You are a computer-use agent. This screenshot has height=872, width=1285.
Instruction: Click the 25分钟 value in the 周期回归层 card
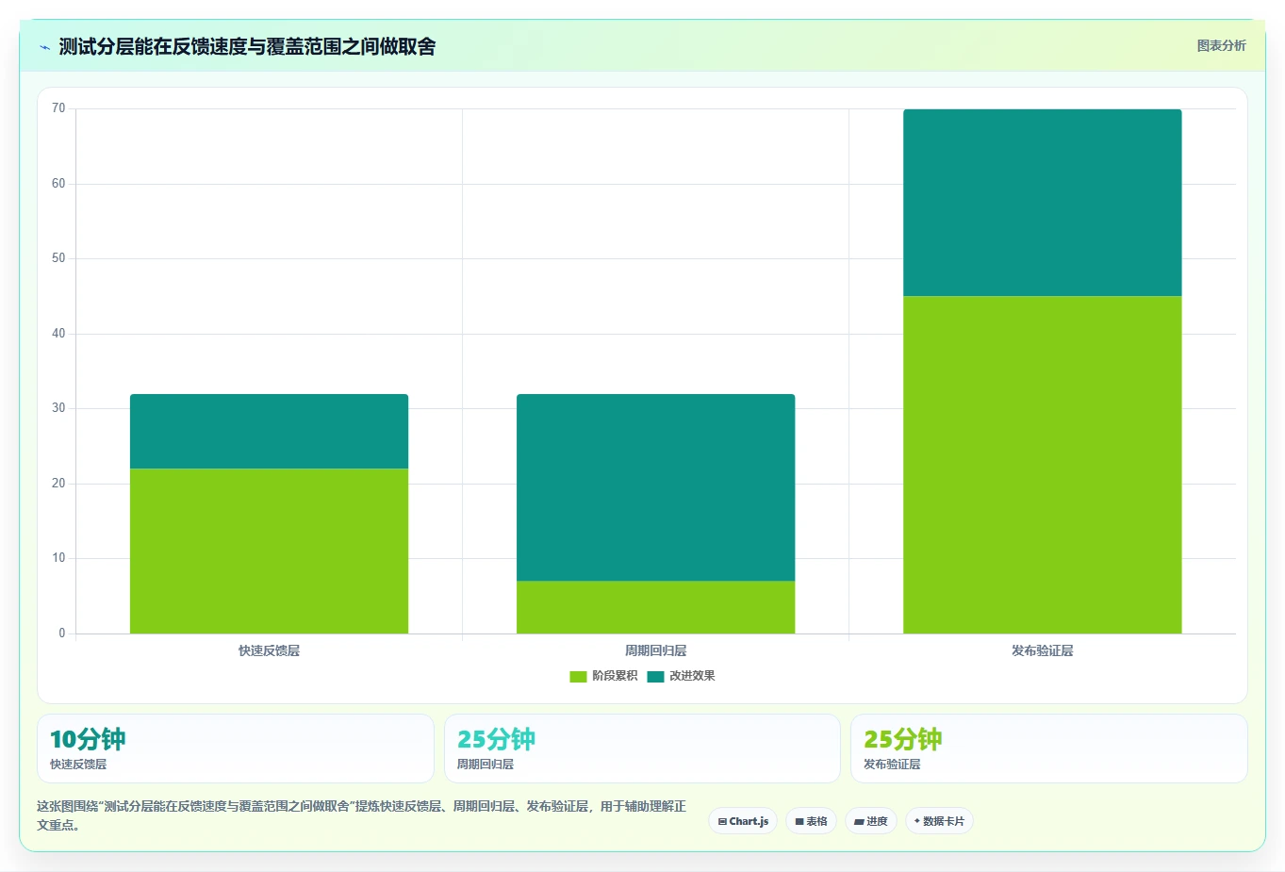(496, 739)
